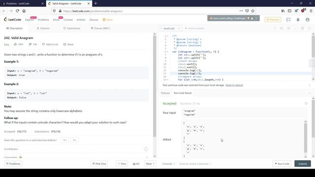Viewport: 315px width, 177px height.
Task: Answer Yes to seen in interview
Action: [64, 140]
